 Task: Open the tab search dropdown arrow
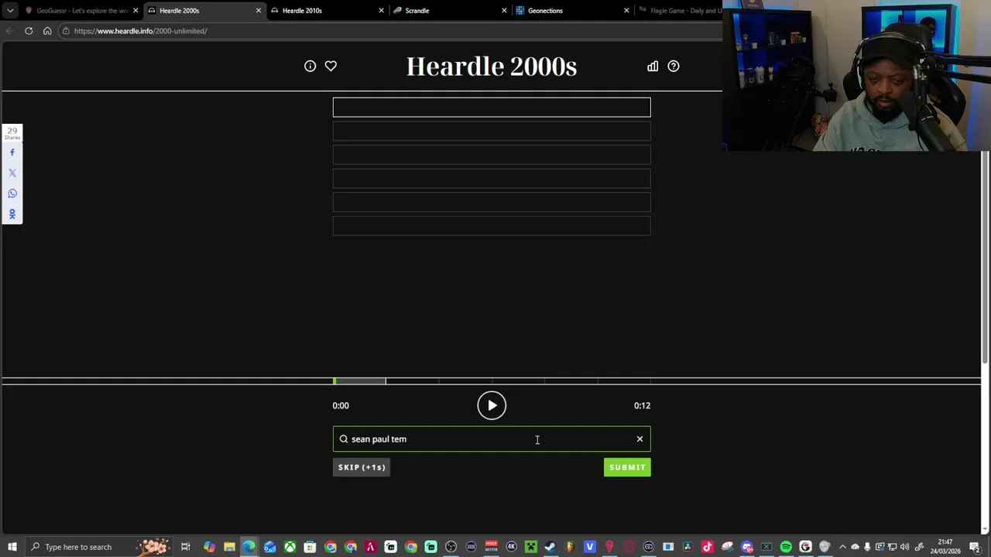(10, 11)
